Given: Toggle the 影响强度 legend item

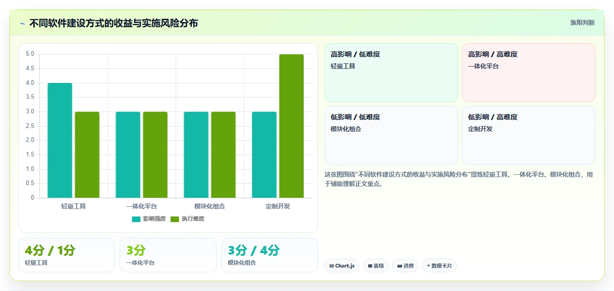Looking at the screenshot, I should tap(149, 219).
